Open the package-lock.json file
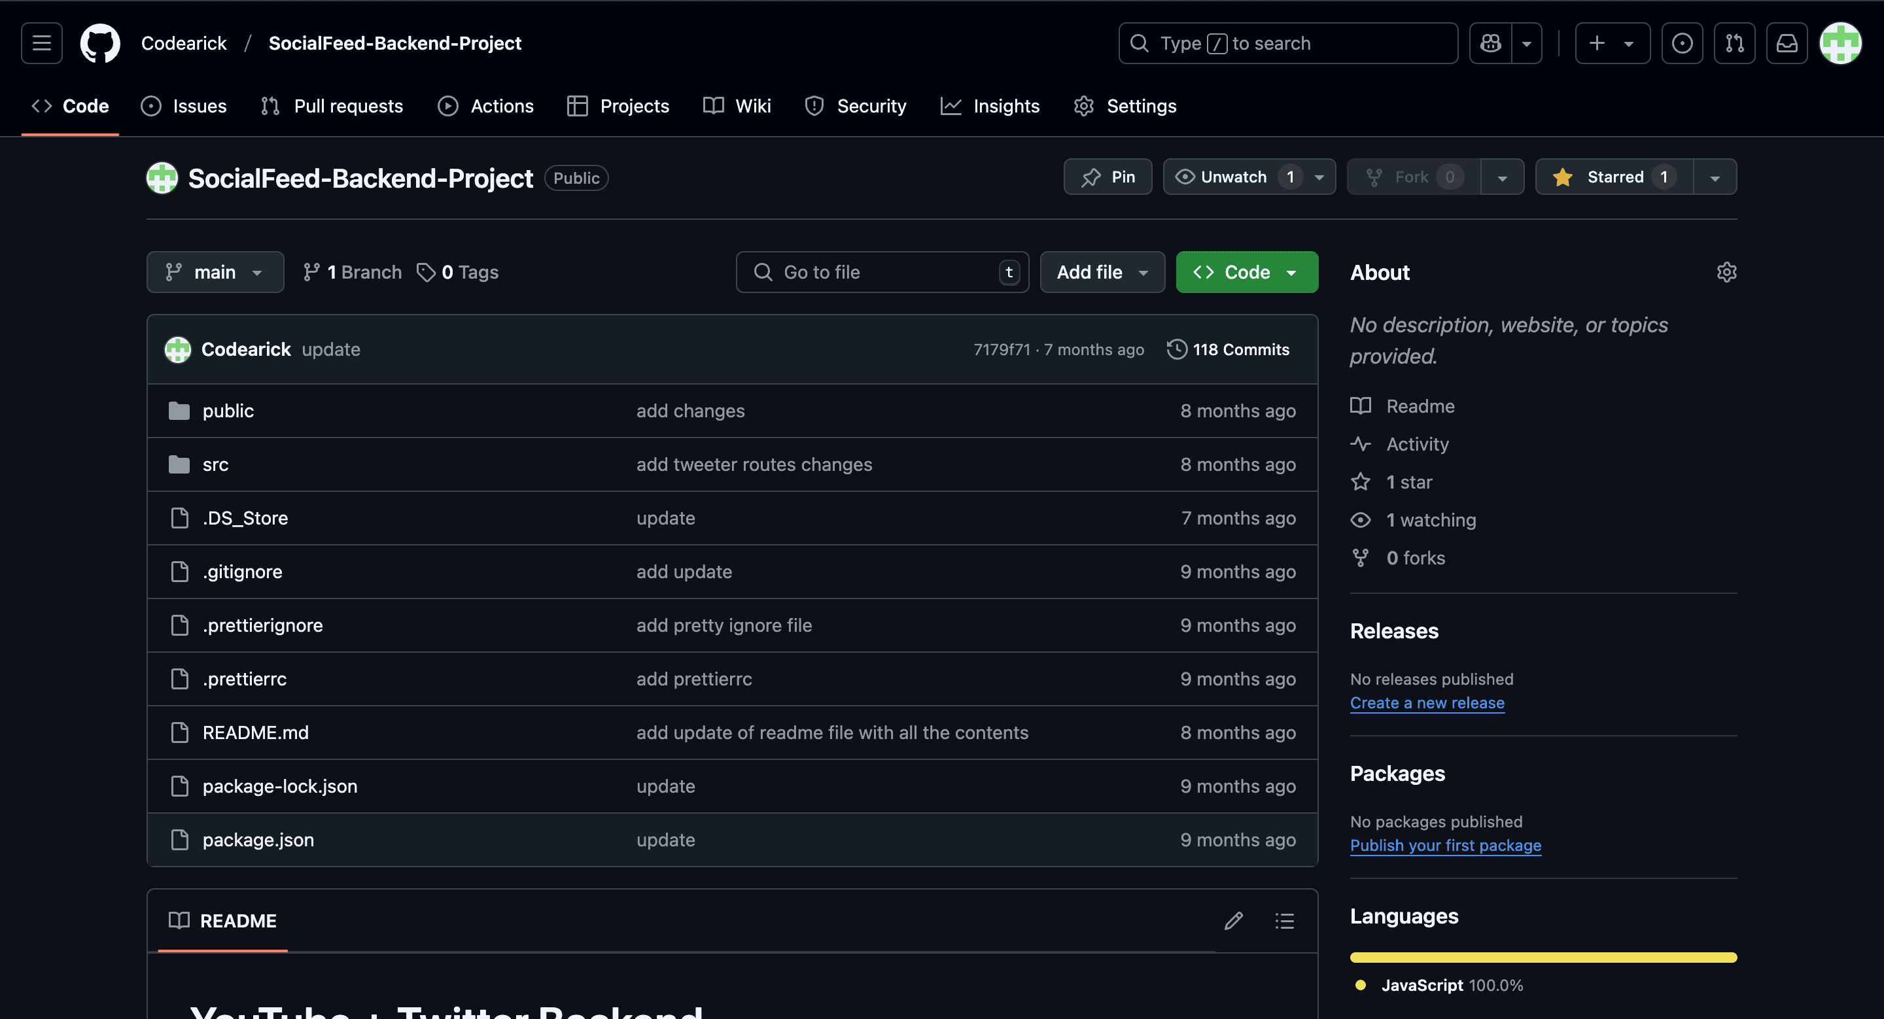 click(280, 786)
